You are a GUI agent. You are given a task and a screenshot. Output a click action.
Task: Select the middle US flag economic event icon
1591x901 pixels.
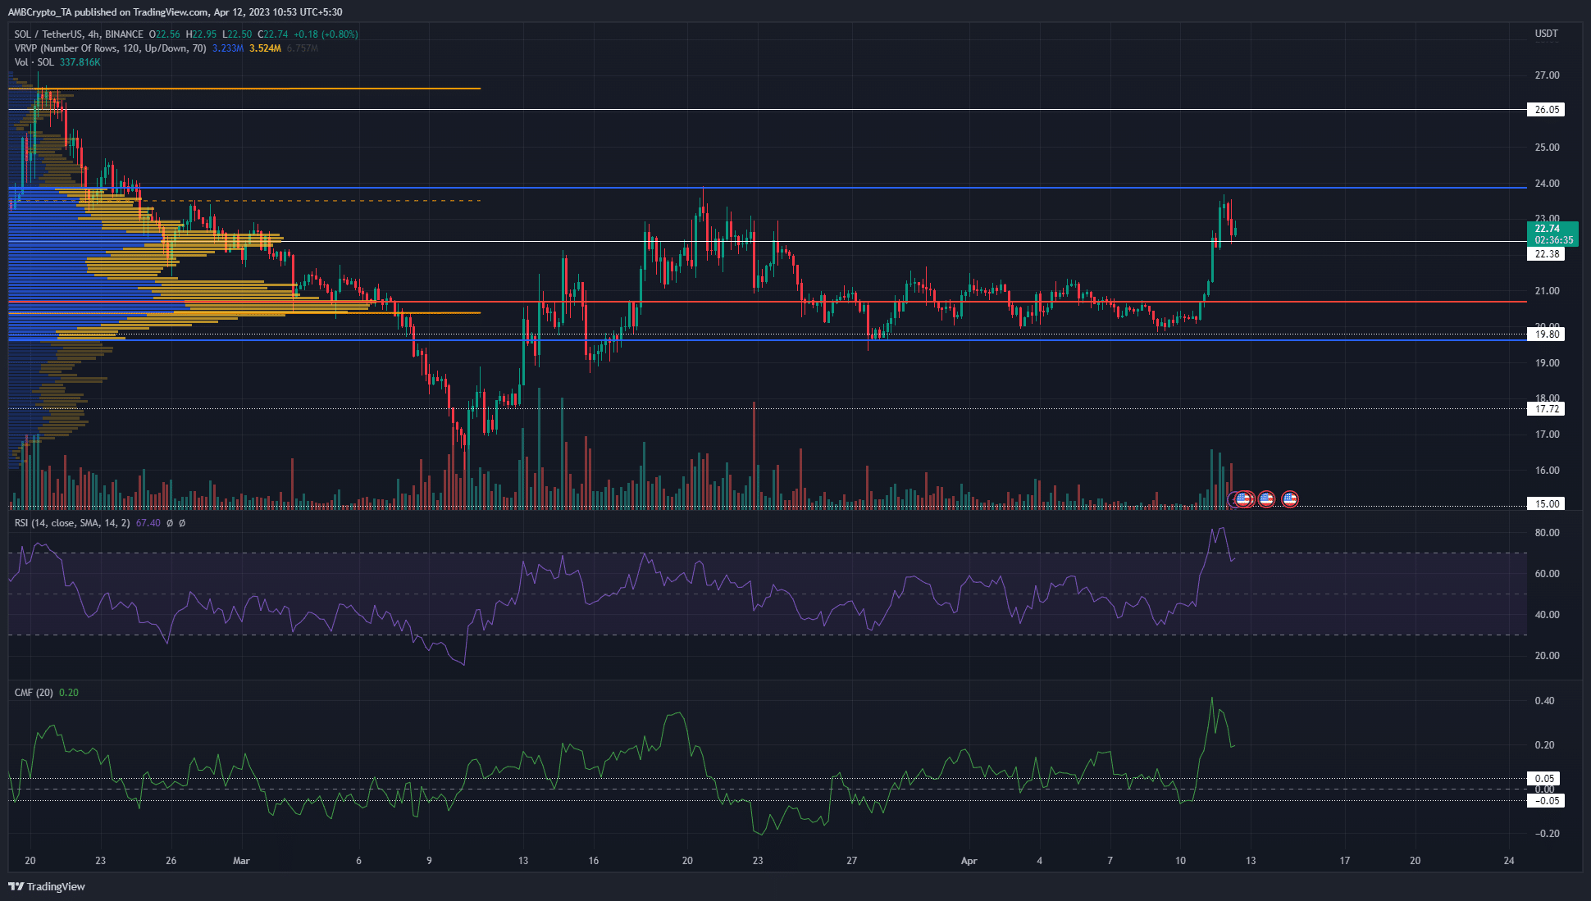tap(1266, 498)
